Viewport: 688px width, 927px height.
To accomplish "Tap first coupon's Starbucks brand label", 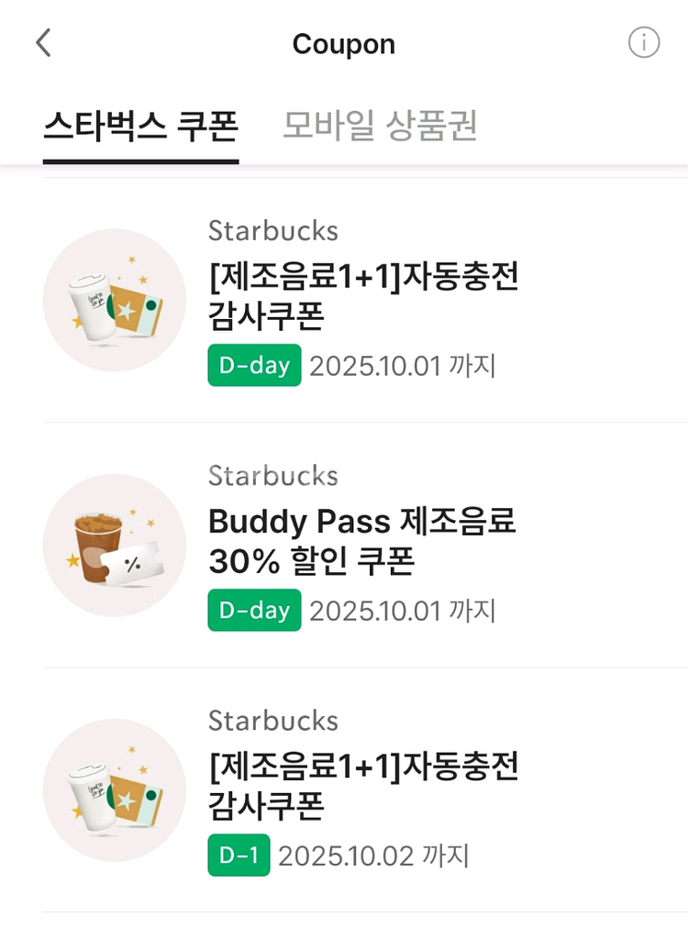I will coord(273,230).
